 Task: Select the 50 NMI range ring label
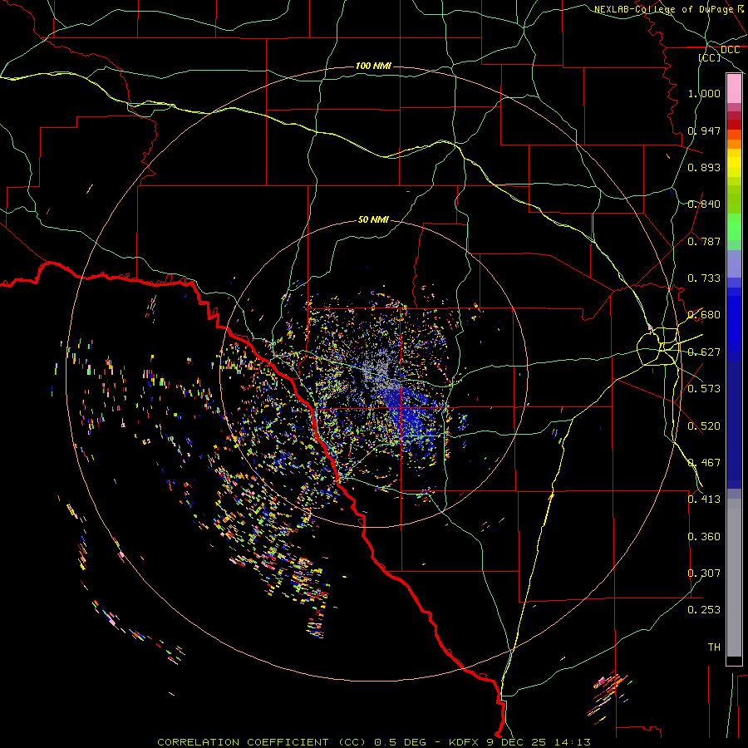[x=373, y=219]
